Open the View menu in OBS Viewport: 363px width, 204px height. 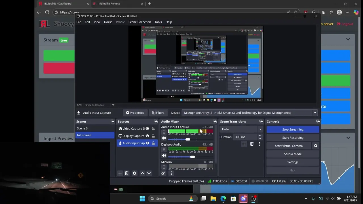[x=97, y=22]
